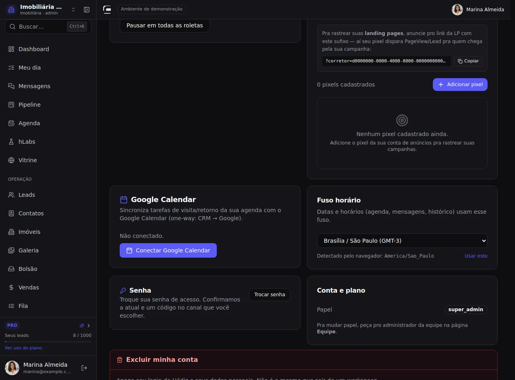Click the Pipeline board icon
The height and width of the screenshot is (380, 515).
11,105
